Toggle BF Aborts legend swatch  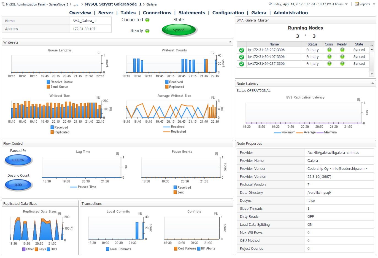pos(199,248)
